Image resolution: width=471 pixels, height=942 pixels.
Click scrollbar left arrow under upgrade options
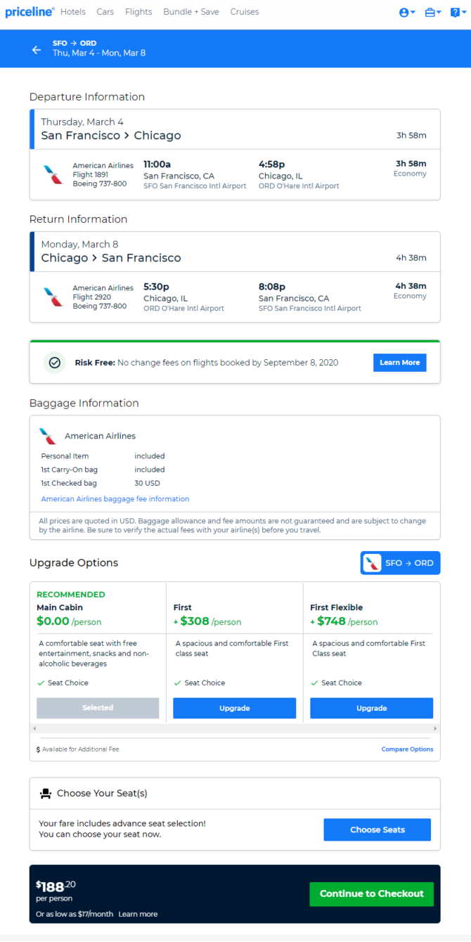click(x=34, y=728)
